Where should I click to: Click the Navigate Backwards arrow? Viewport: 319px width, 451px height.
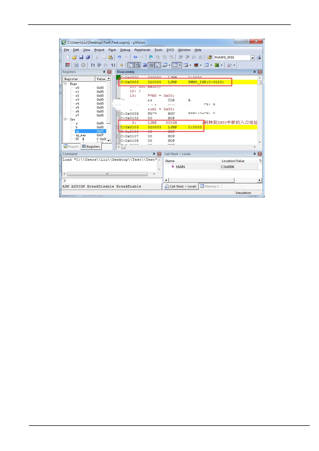coord(135,57)
